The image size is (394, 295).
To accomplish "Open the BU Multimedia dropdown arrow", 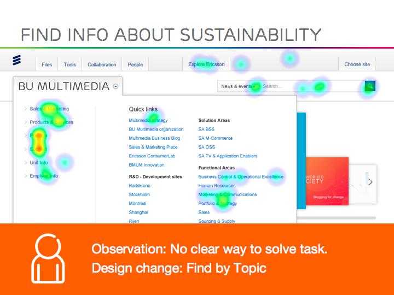I will tap(115, 86).
